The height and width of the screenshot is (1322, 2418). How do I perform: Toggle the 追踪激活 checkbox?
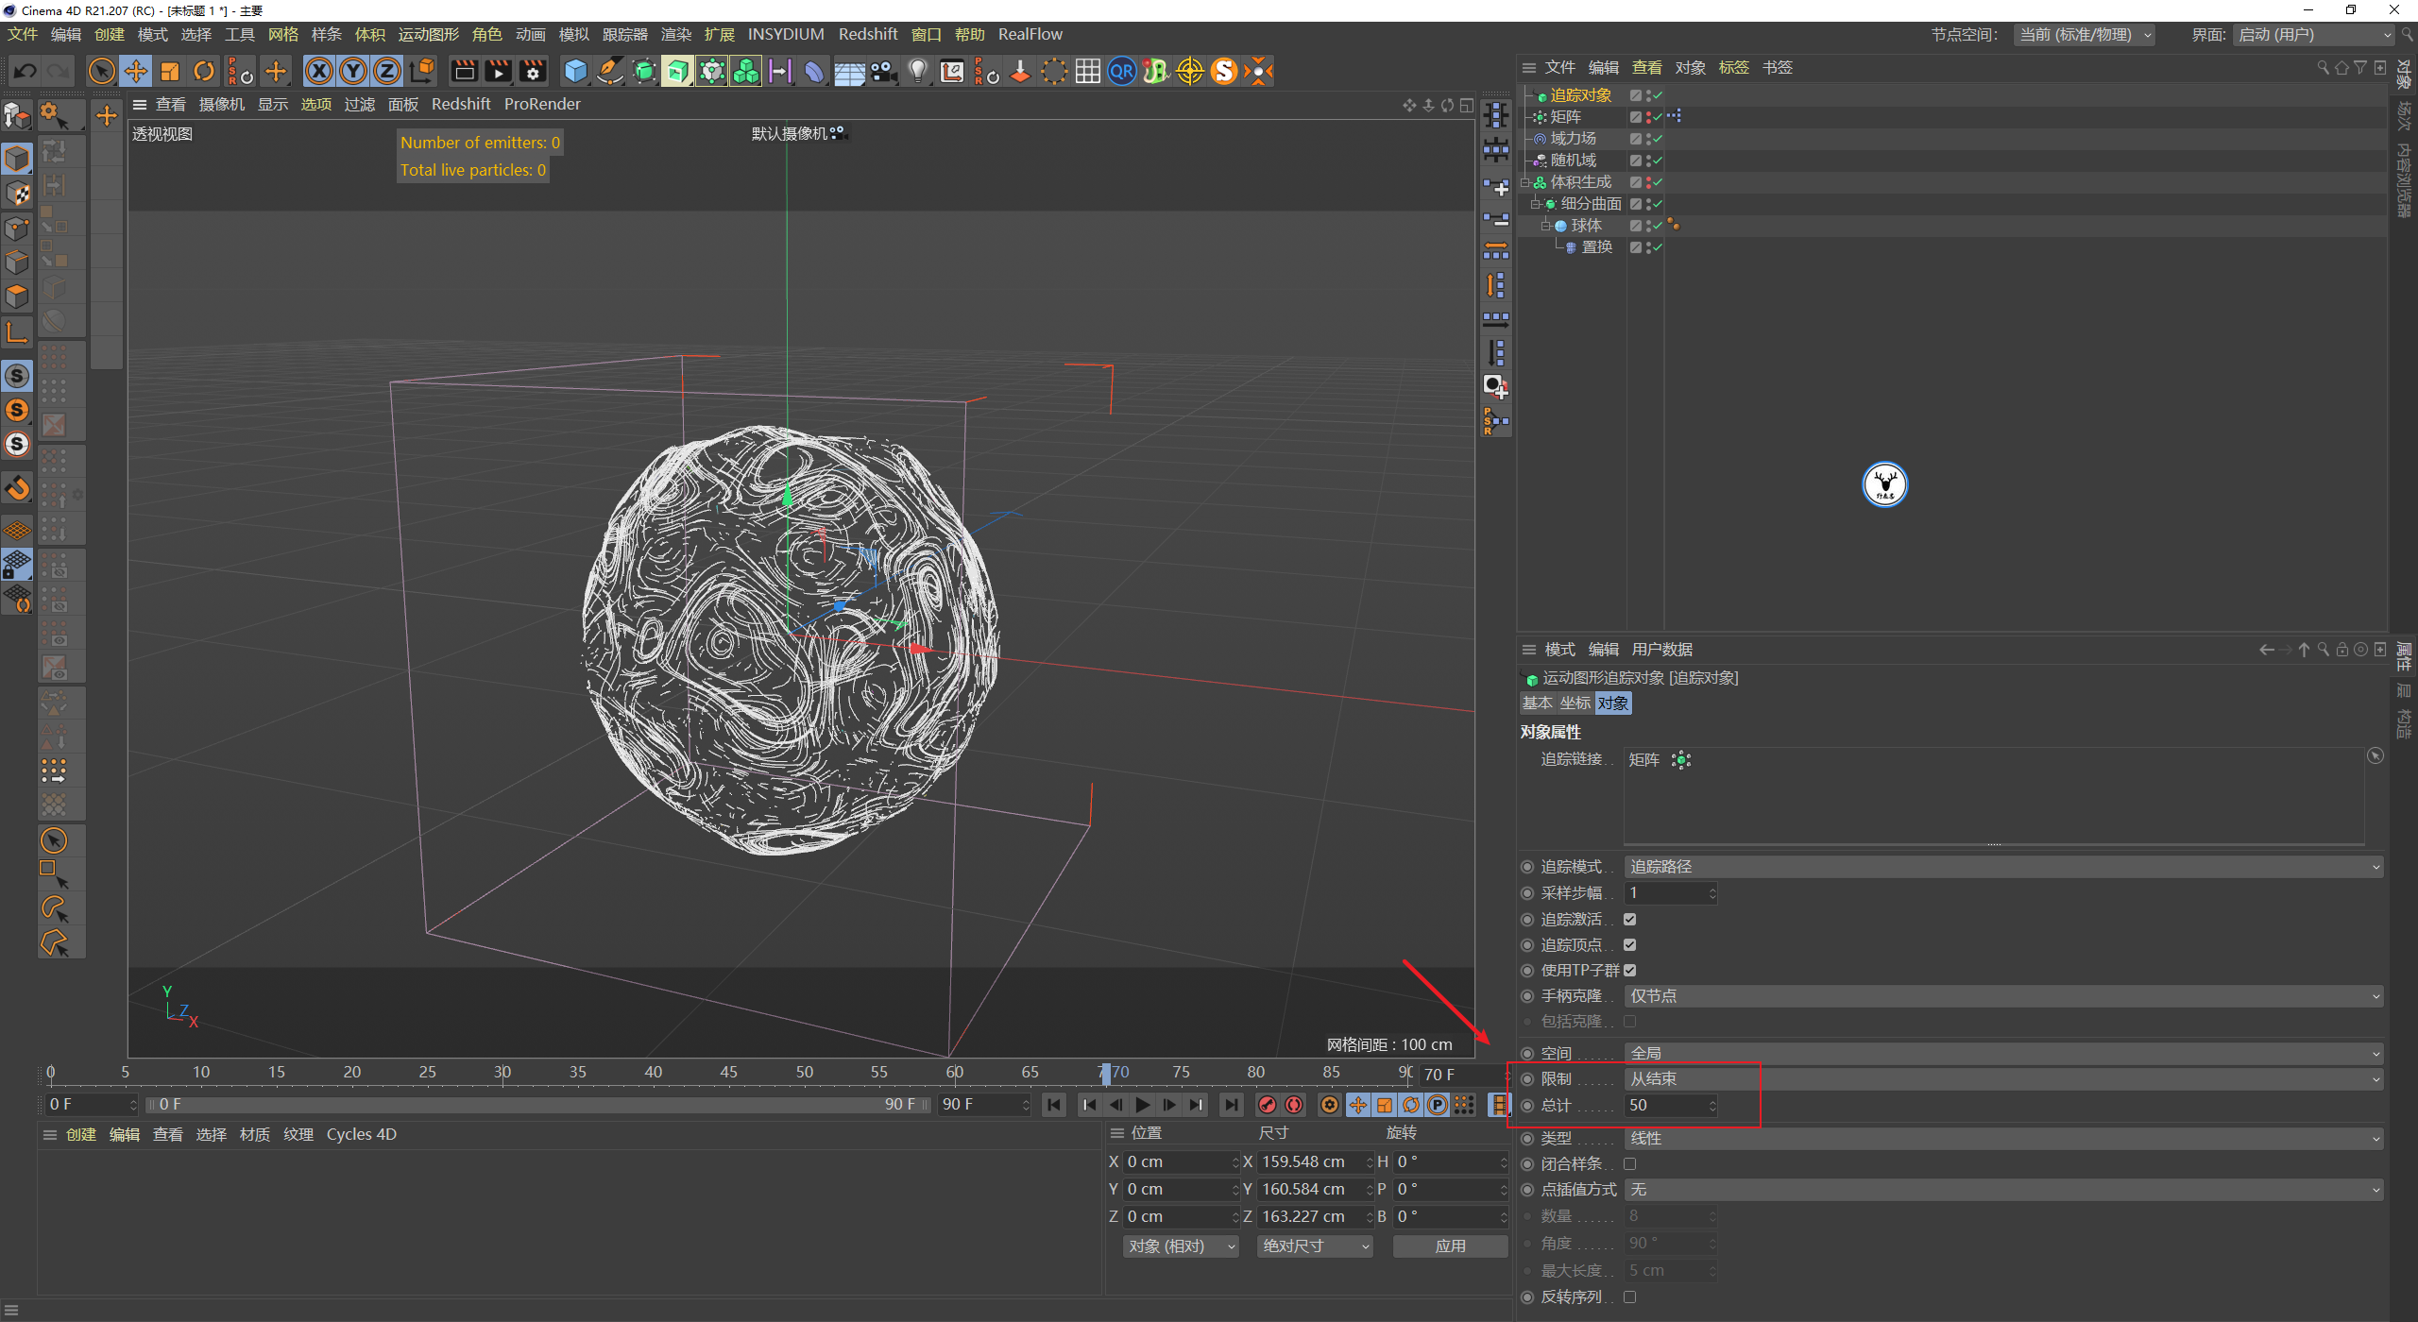click(1630, 919)
